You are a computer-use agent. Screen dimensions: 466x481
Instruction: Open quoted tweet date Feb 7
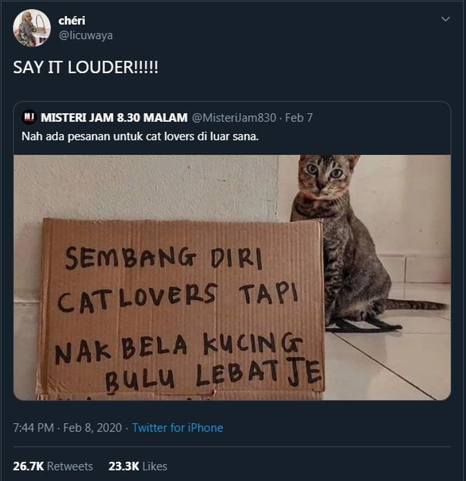pos(299,117)
